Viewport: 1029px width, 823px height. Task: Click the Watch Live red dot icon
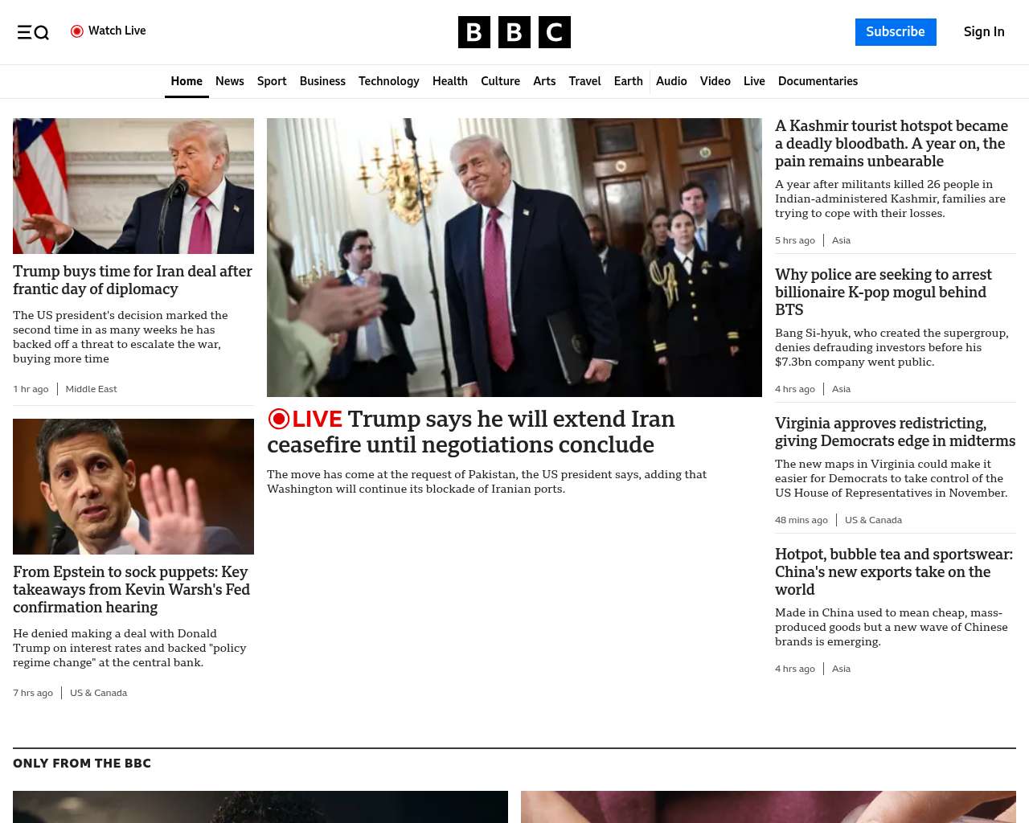click(x=77, y=31)
